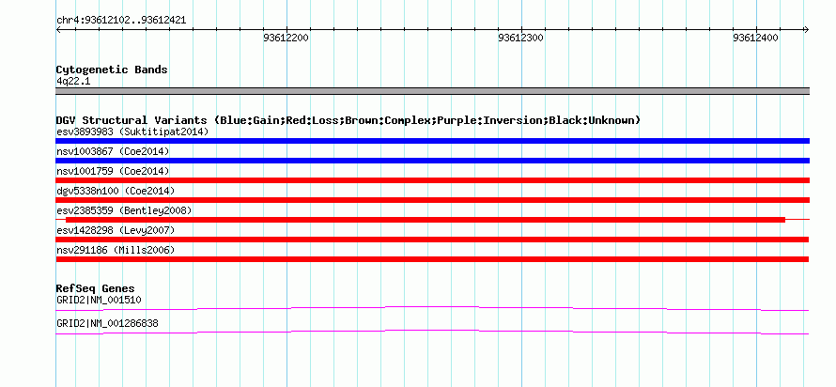Click the red esv1428298 loss bar
The height and width of the screenshot is (387, 836).
432,240
